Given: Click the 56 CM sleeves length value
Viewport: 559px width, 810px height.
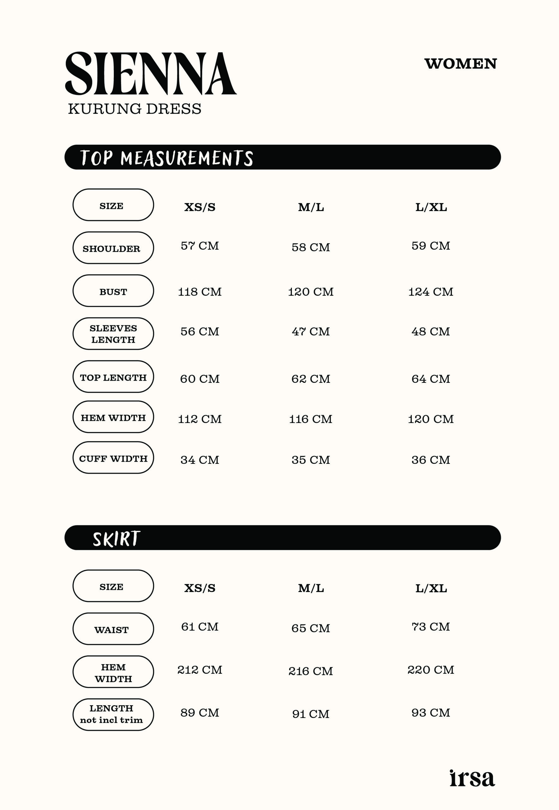Looking at the screenshot, I should [200, 332].
